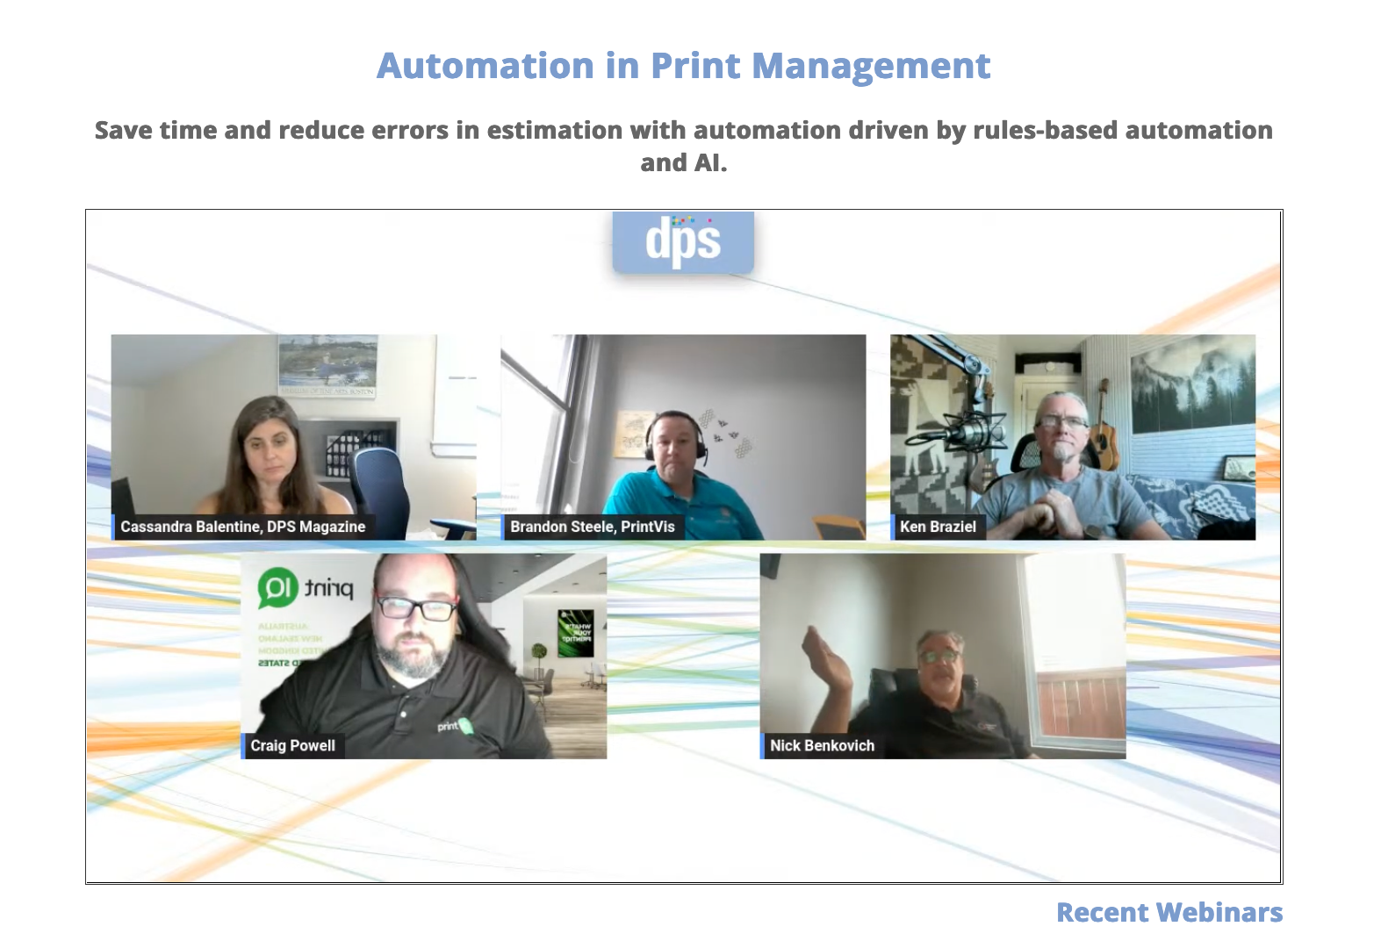The height and width of the screenshot is (948, 1381).
Task: Click the 'Craig Powell' name label
Action: [292, 745]
